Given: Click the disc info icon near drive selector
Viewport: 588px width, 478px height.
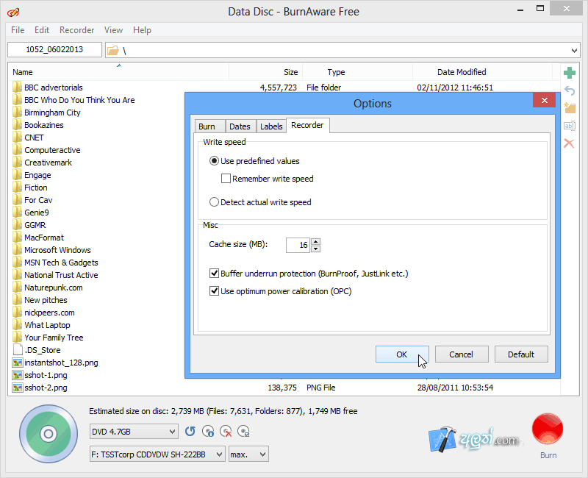Looking at the screenshot, I should [x=208, y=430].
